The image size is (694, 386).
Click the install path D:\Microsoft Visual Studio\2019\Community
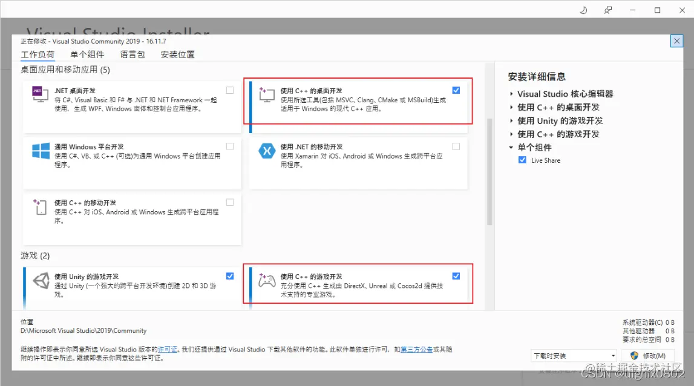pyautogui.click(x=83, y=331)
